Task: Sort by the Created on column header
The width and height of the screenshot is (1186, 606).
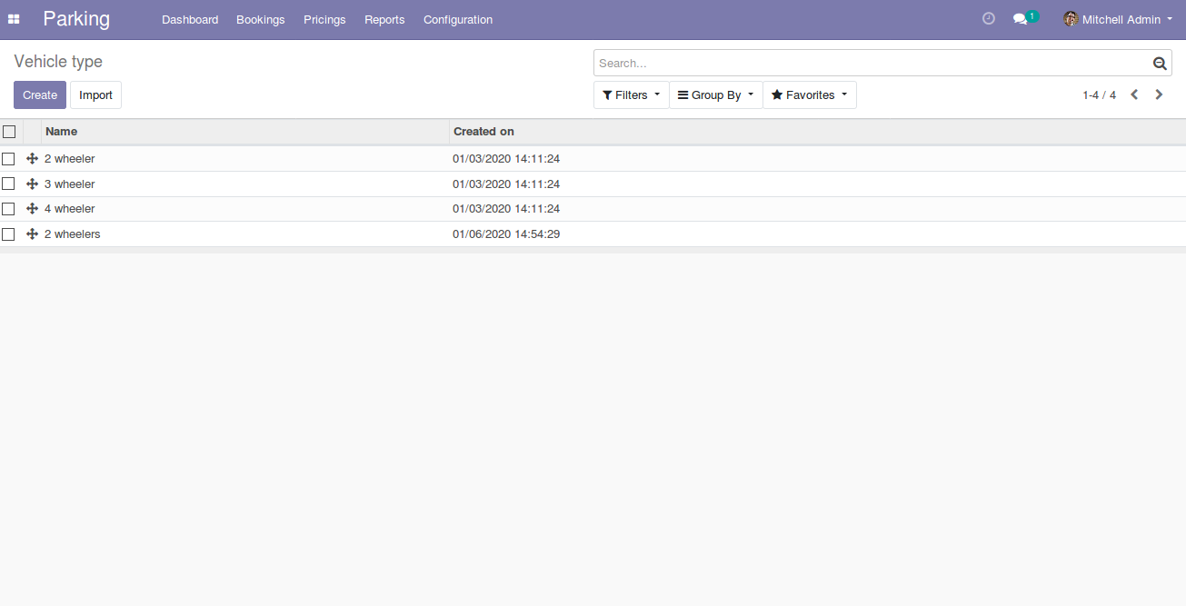Action: 818,132
